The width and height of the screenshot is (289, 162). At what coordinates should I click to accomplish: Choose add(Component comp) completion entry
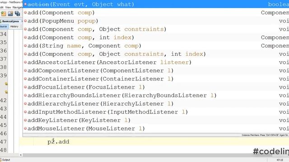tap(156, 13)
